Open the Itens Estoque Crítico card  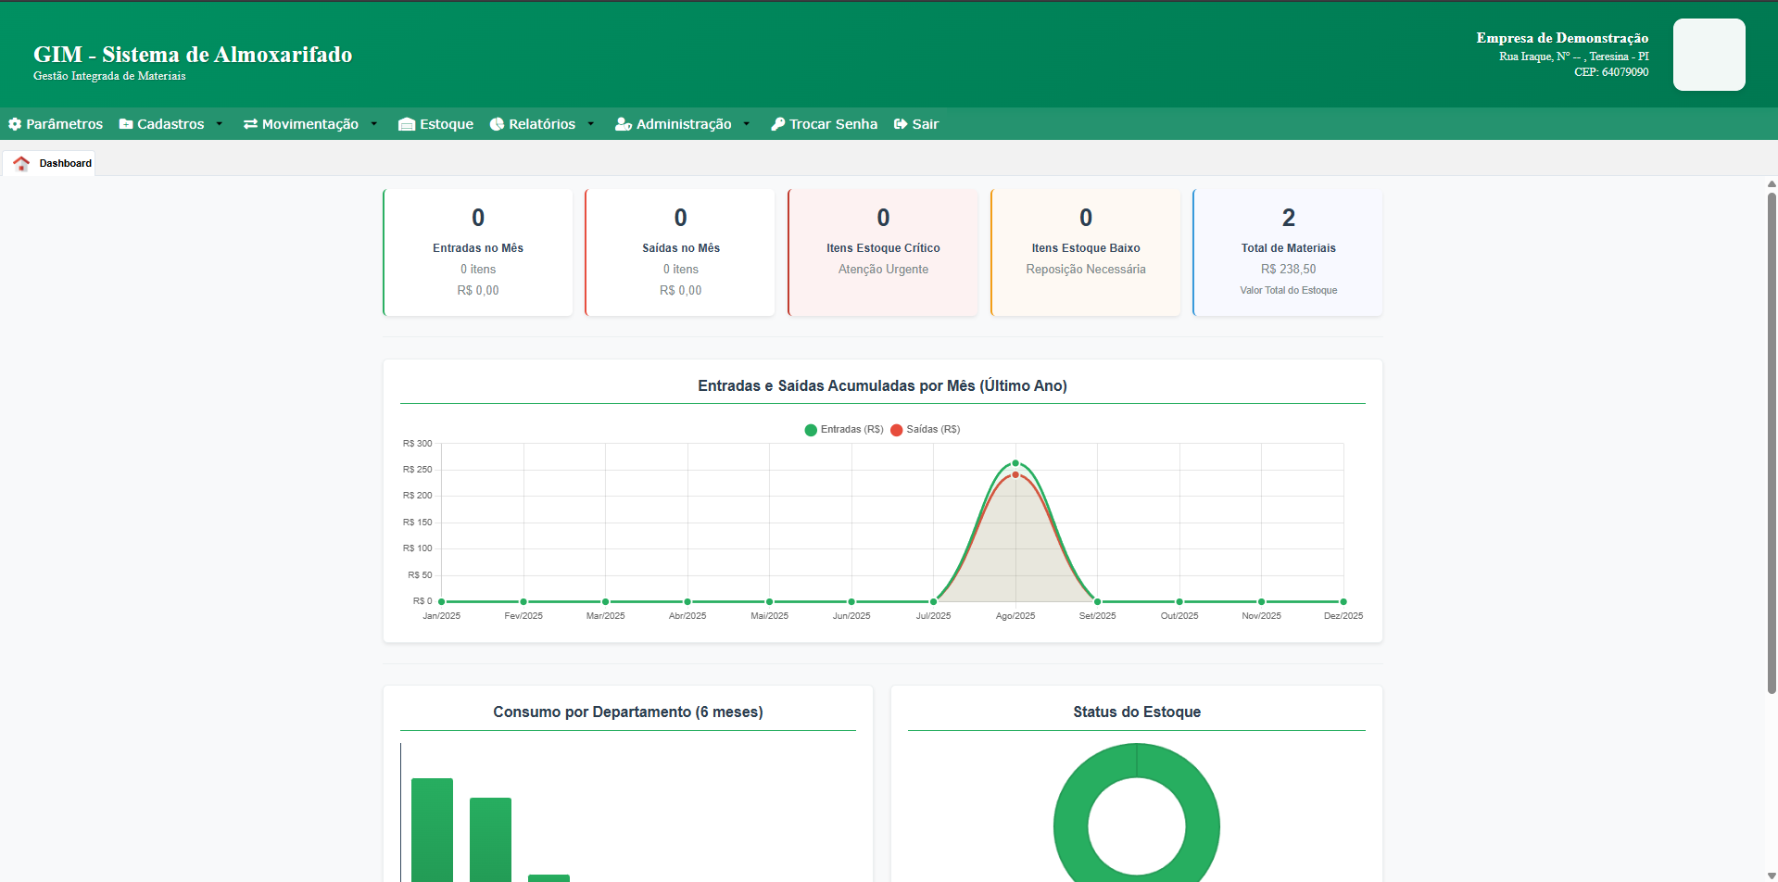tap(883, 253)
